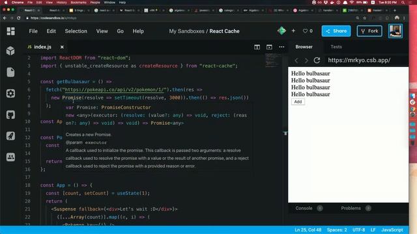The height and width of the screenshot is (234, 417).
Task: Change the Spaces: 2 indentation setting
Action: (x=337, y=229)
